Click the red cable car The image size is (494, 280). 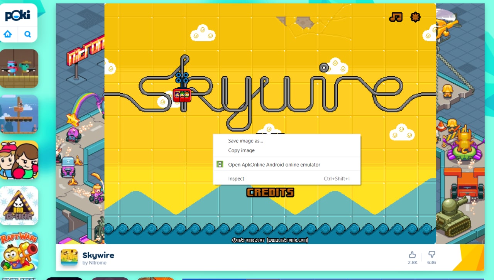coord(182,94)
